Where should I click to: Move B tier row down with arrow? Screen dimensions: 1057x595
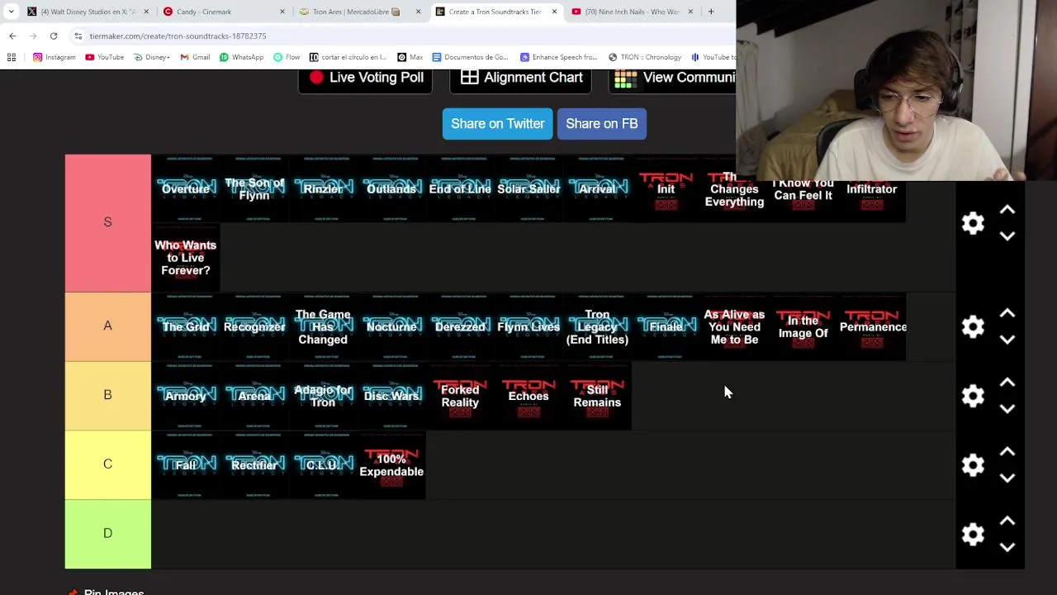pos(1007,409)
